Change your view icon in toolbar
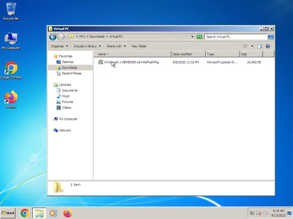293x219 pixels. coord(245,46)
